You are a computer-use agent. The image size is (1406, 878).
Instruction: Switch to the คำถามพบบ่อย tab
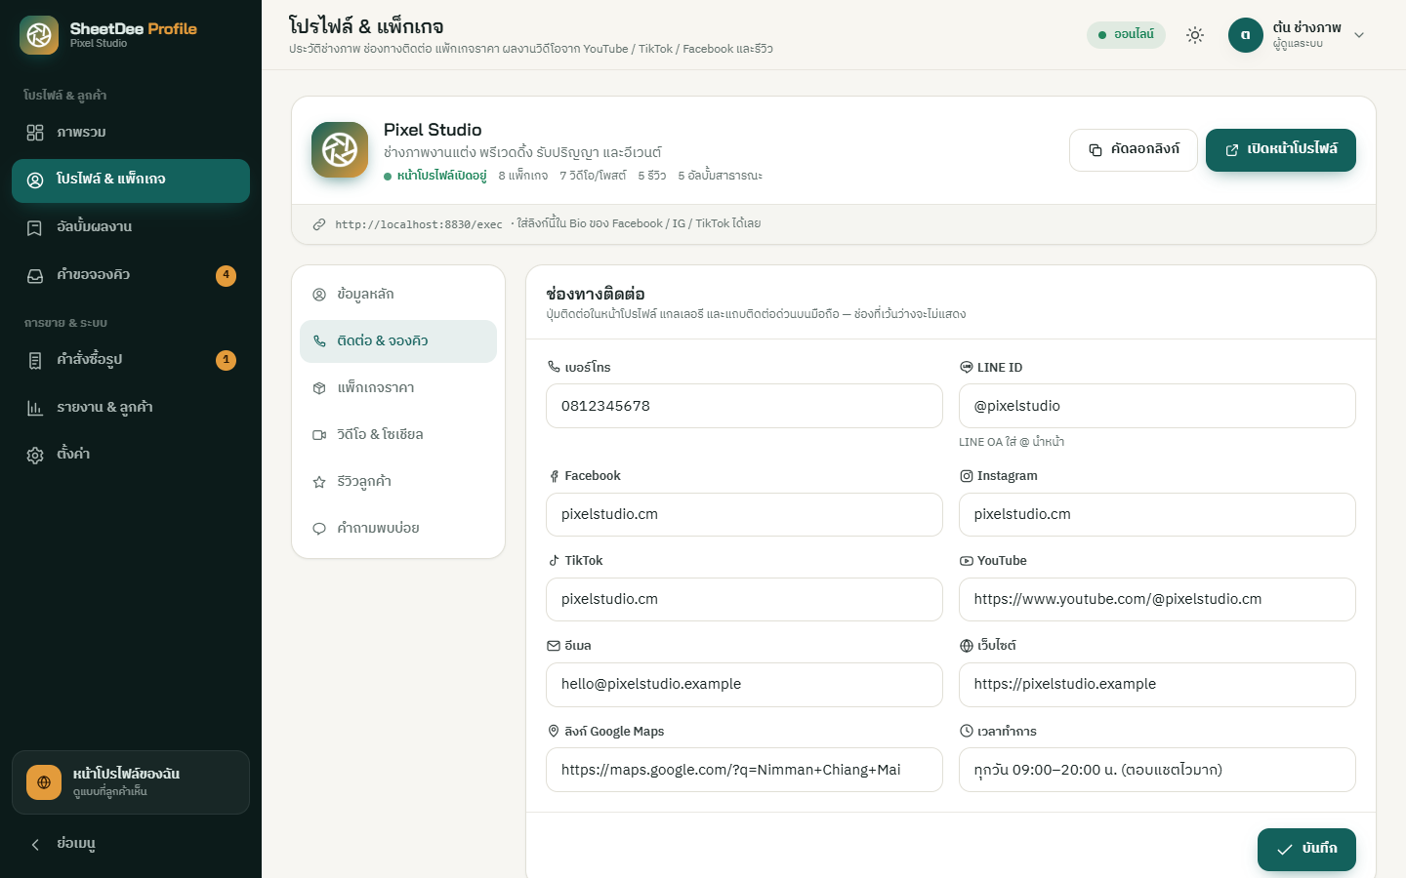pos(398,529)
